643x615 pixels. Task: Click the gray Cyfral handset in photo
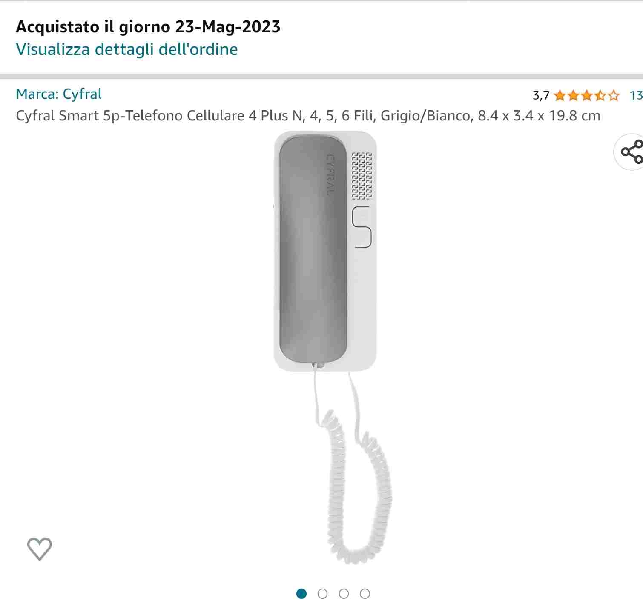pos(313,251)
